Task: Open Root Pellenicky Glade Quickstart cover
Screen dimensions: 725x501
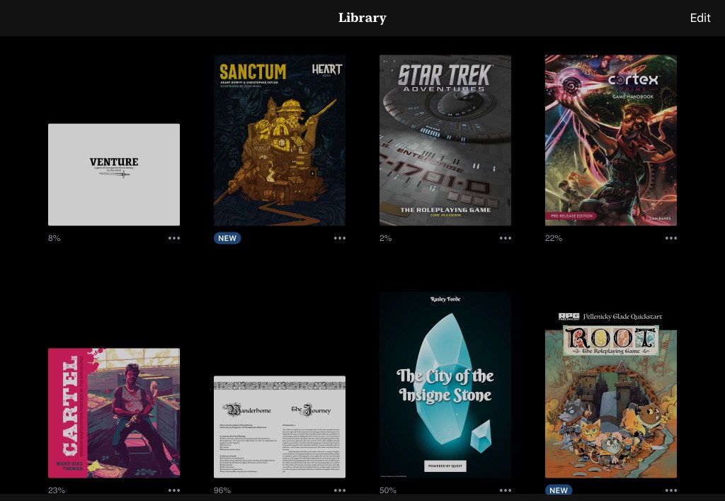Action: click(x=611, y=393)
